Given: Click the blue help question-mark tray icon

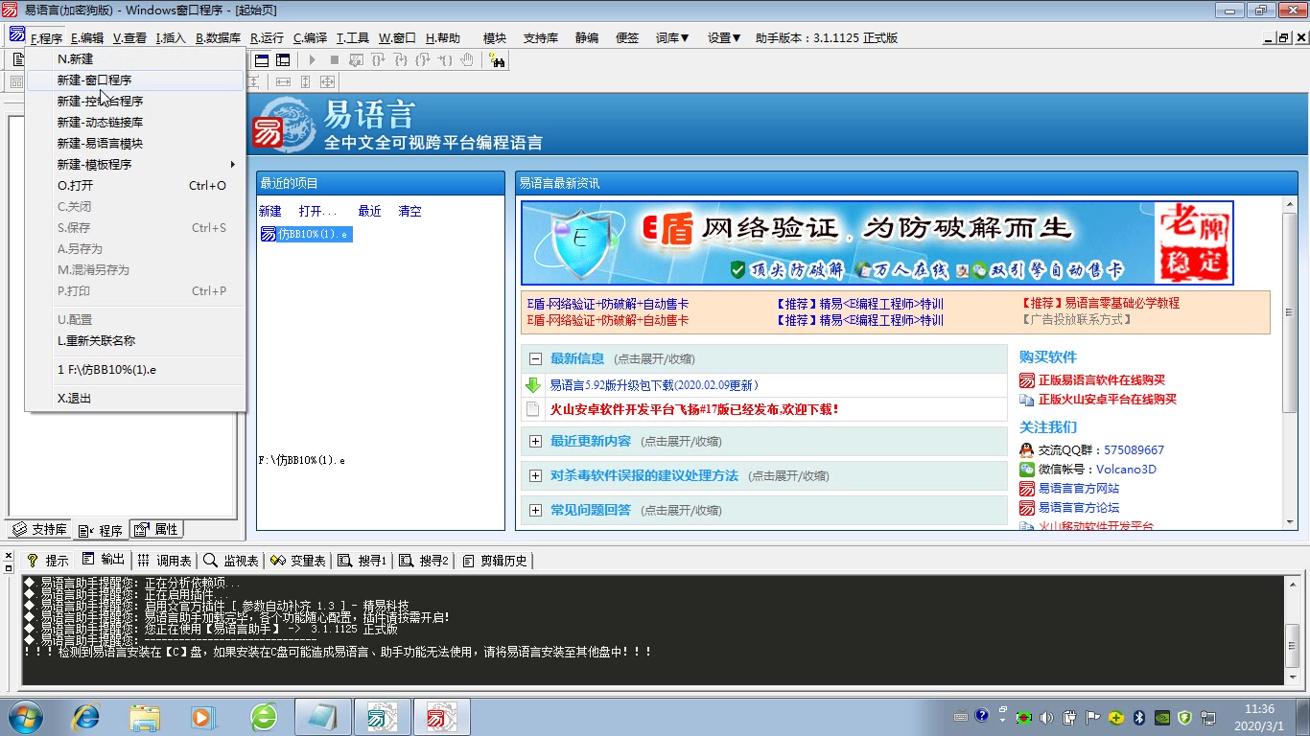Looking at the screenshot, I should pyautogui.click(x=982, y=715).
